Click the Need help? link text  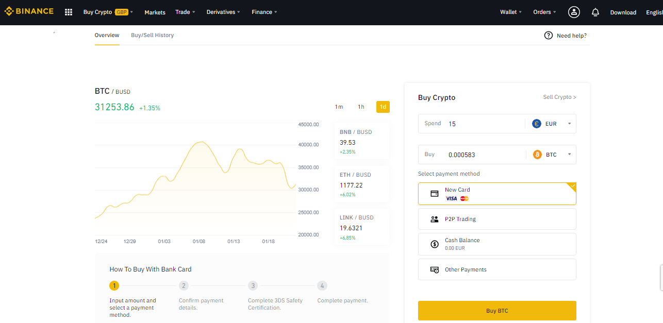pos(571,36)
